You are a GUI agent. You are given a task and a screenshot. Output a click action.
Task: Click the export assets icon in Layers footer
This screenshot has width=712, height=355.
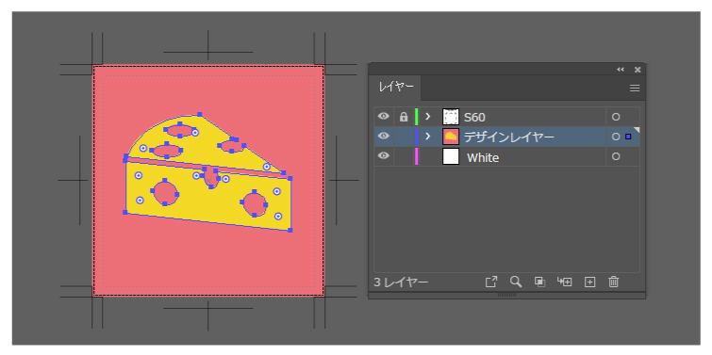coord(491,282)
